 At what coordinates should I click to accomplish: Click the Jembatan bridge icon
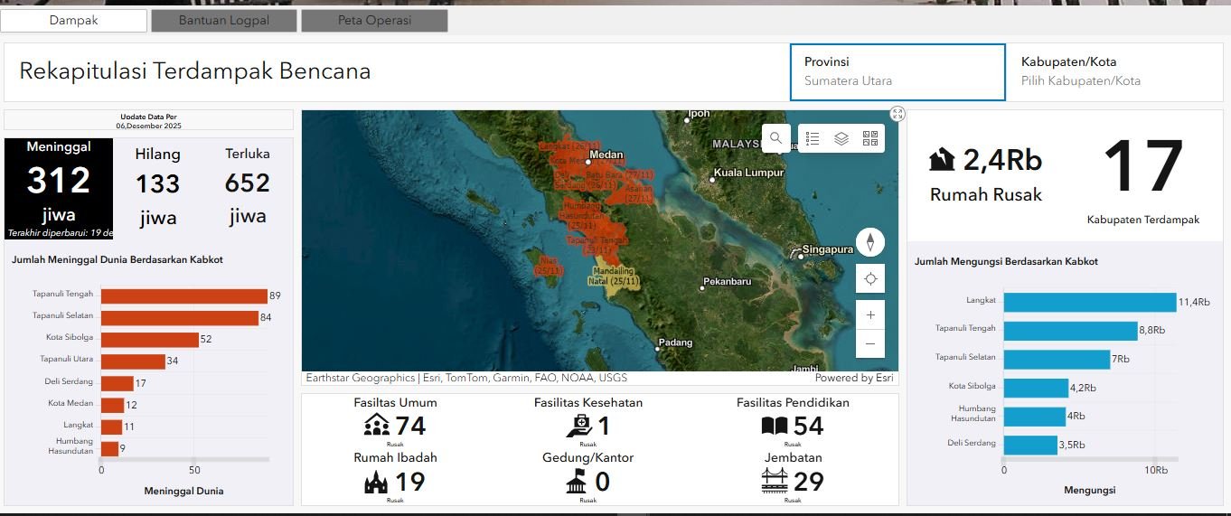tap(775, 482)
